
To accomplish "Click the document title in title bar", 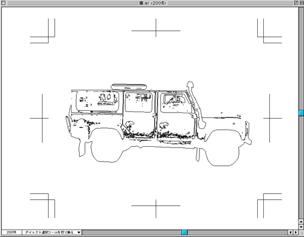I will click(153, 3).
